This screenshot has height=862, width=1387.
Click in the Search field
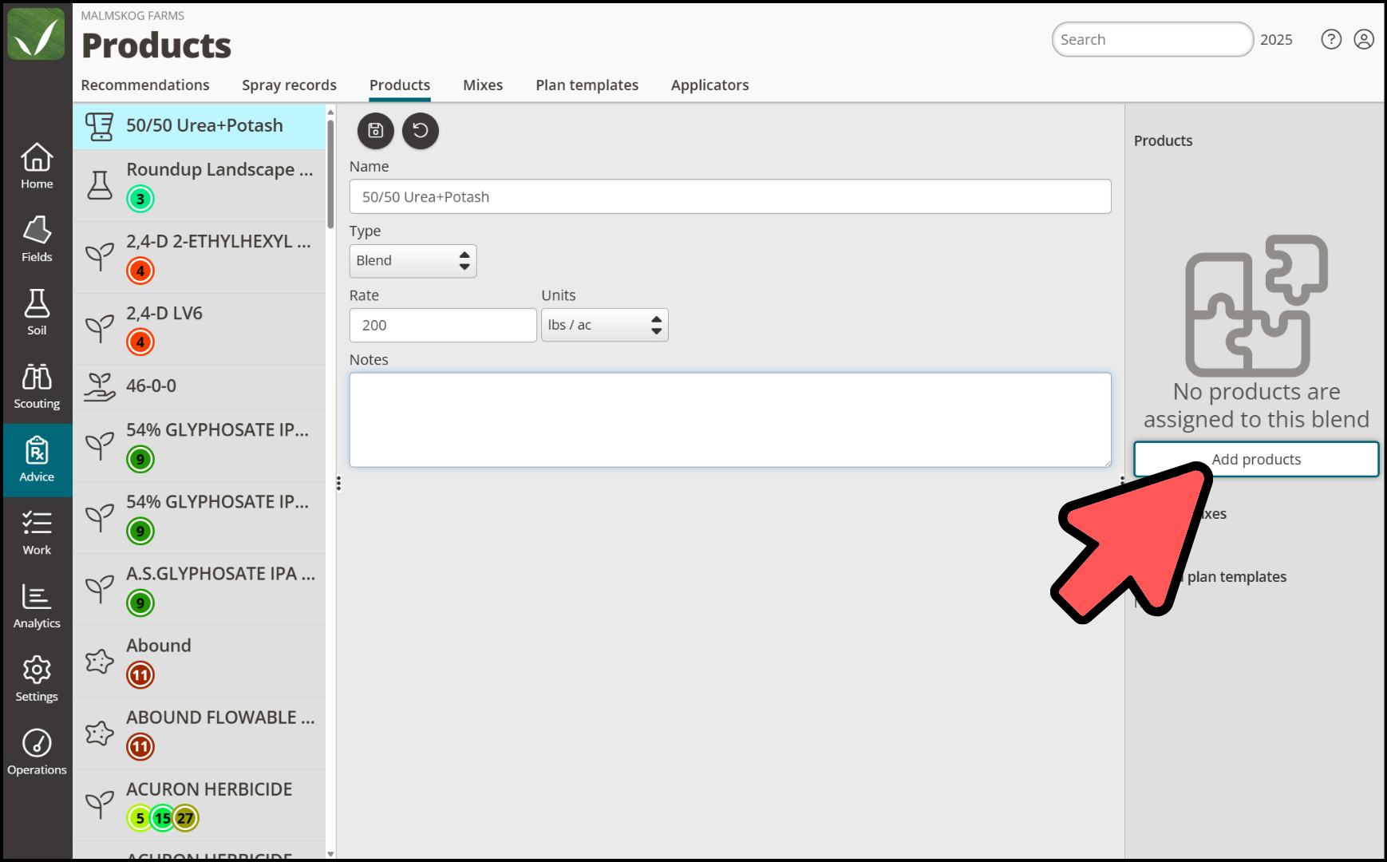pos(1152,39)
